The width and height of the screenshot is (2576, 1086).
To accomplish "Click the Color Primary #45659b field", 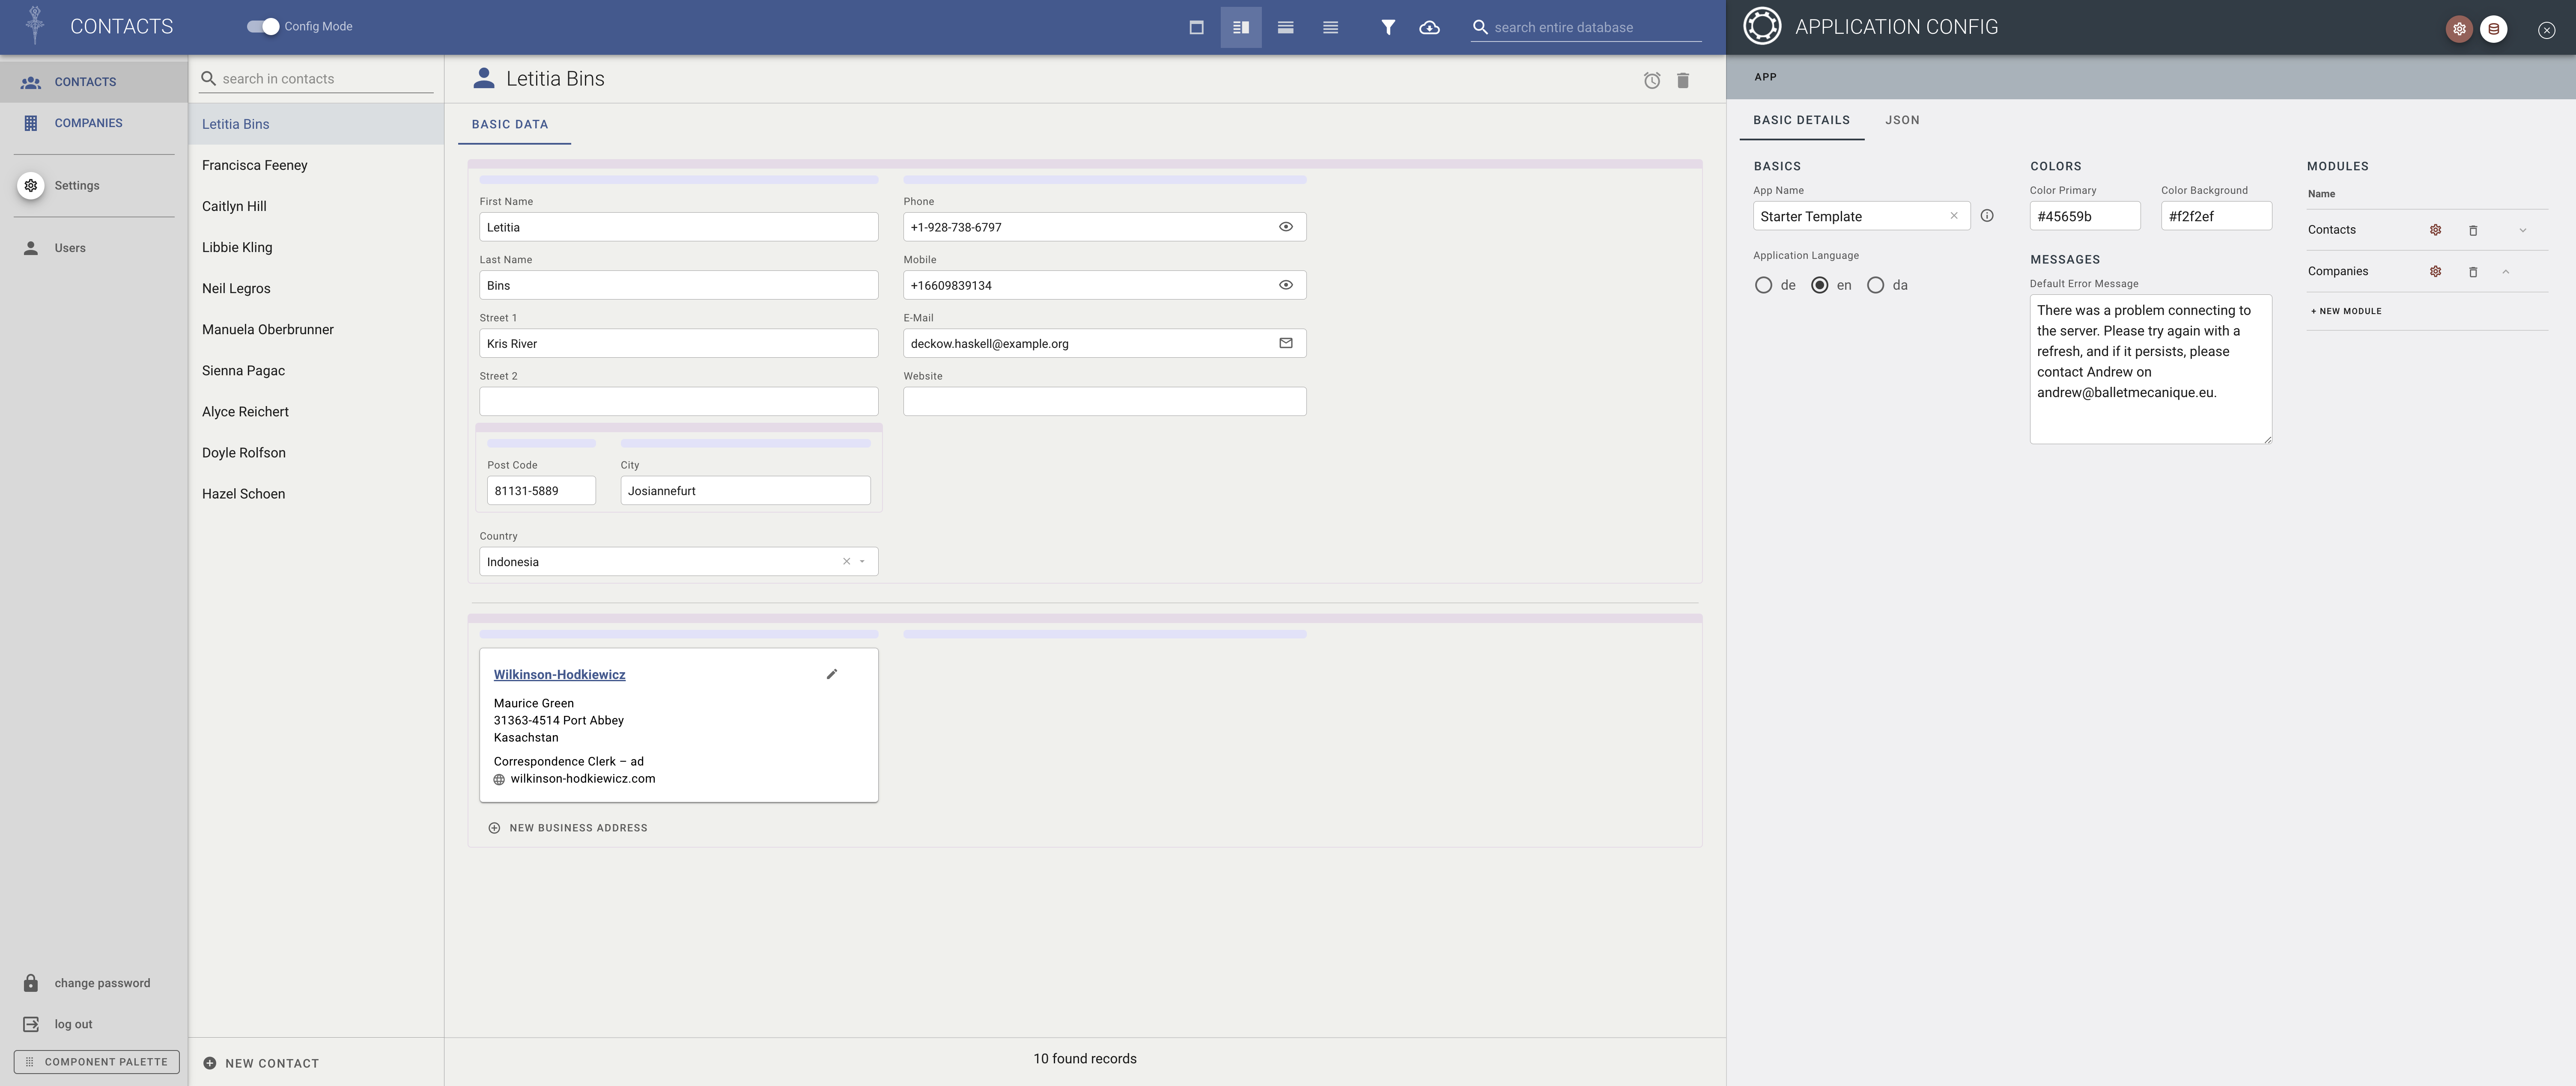I will (2084, 216).
